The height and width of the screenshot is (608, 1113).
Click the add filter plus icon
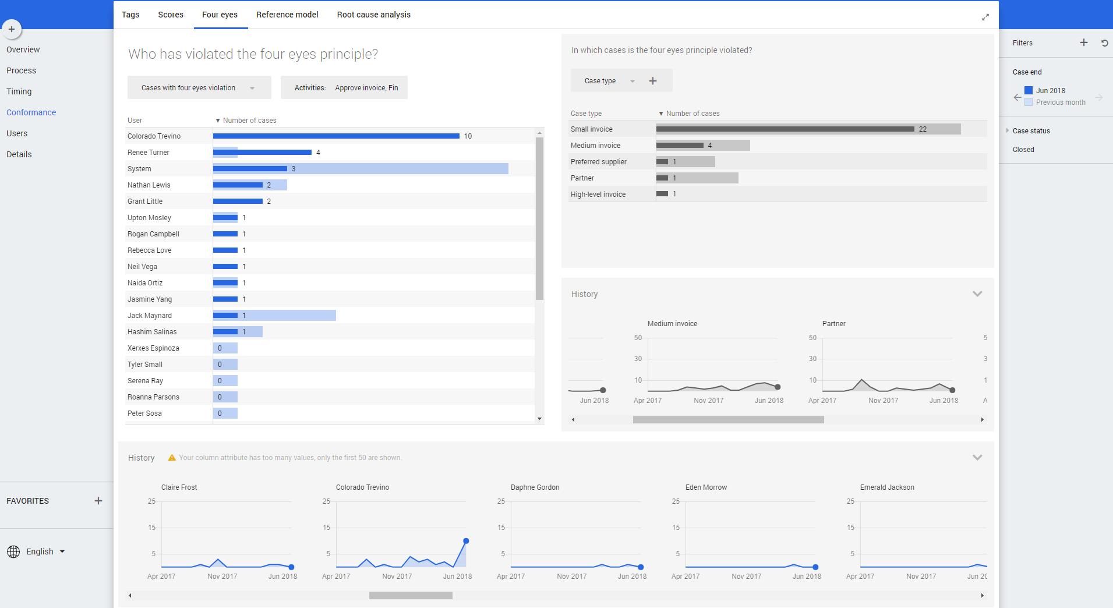pyautogui.click(x=1083, y=43)
